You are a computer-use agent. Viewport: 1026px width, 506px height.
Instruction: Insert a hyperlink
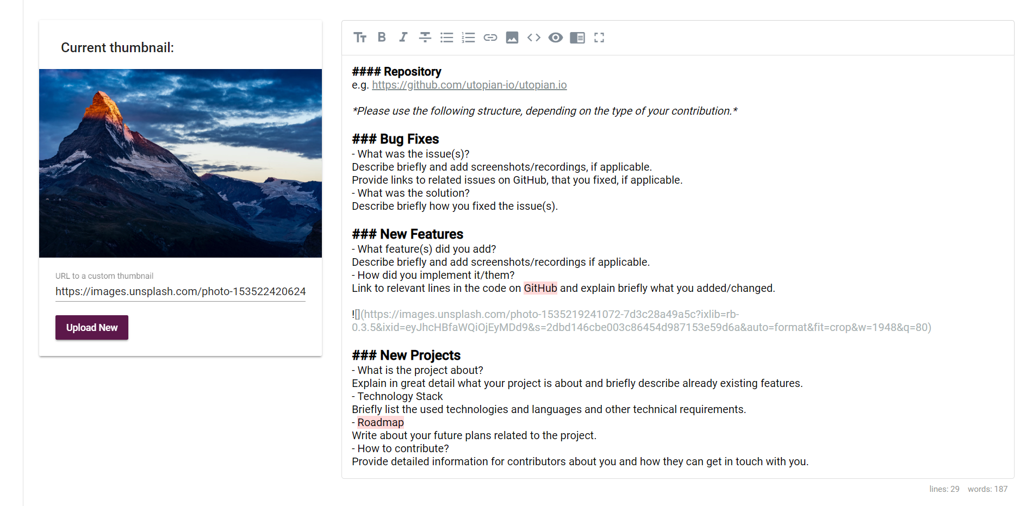coord(490,38)
